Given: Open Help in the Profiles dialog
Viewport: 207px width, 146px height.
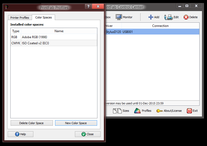Looking at the screenshot, I should coord(20,134).
